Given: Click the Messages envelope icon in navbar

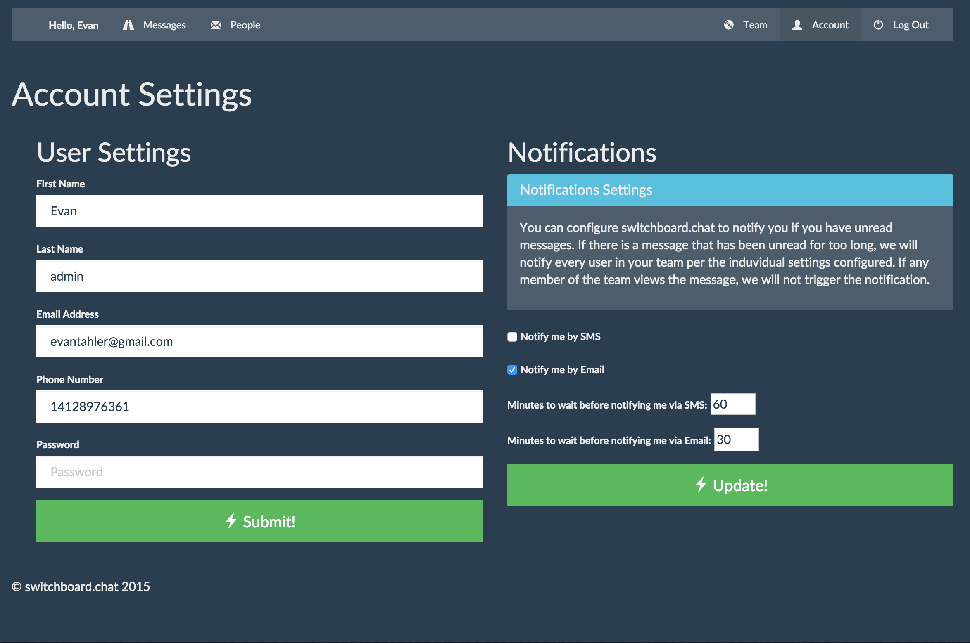Looking at the screenshot, I should pyautogui.click(x=128, y=24).
